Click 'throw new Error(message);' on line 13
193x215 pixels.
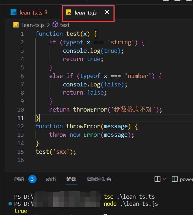92,135
